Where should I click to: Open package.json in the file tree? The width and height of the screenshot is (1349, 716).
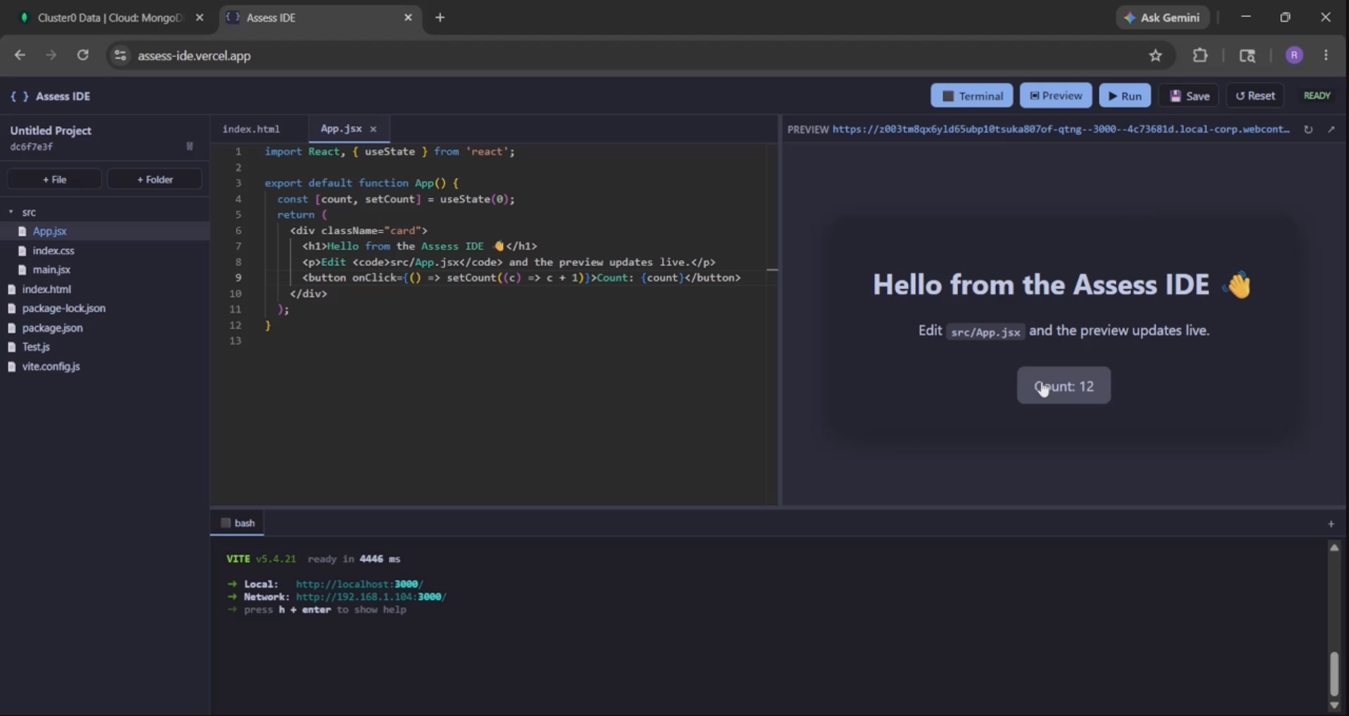(52, 328)
